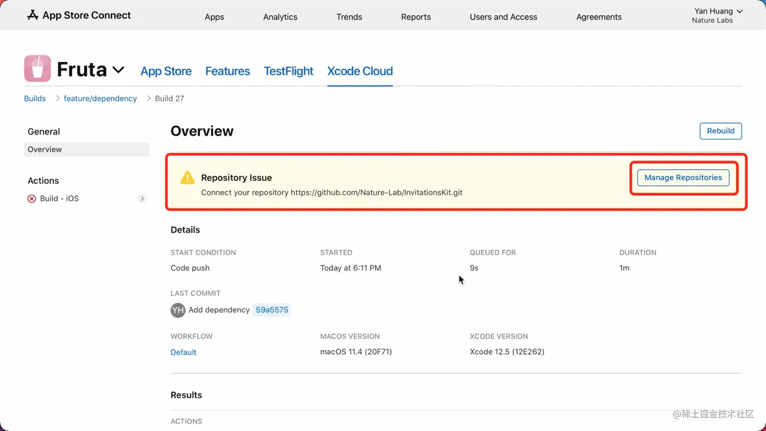Expand the Build - iOS action chevron
Screen dimensions: 766x431
[x=142, y=199]
